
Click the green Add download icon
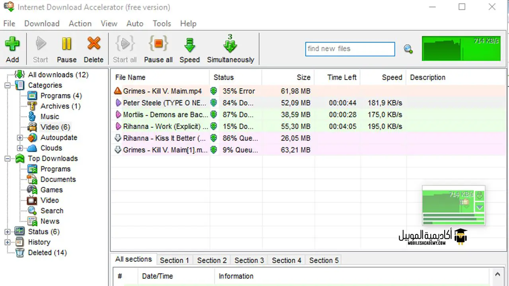click(x=12, y=43)
